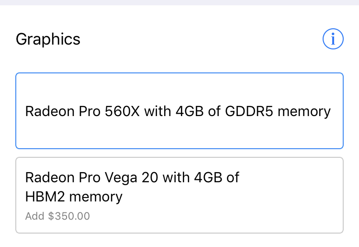Viewport: 359px width, 247px height.
Task: Click the 'Vega 20' upgrade card
Action: pos(179,195)
